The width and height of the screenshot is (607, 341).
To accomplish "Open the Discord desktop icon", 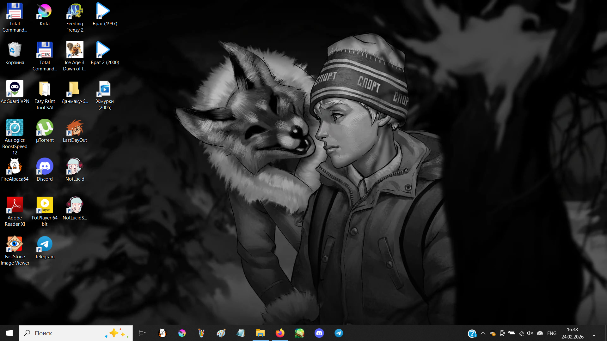I will [x=45, y=166].
